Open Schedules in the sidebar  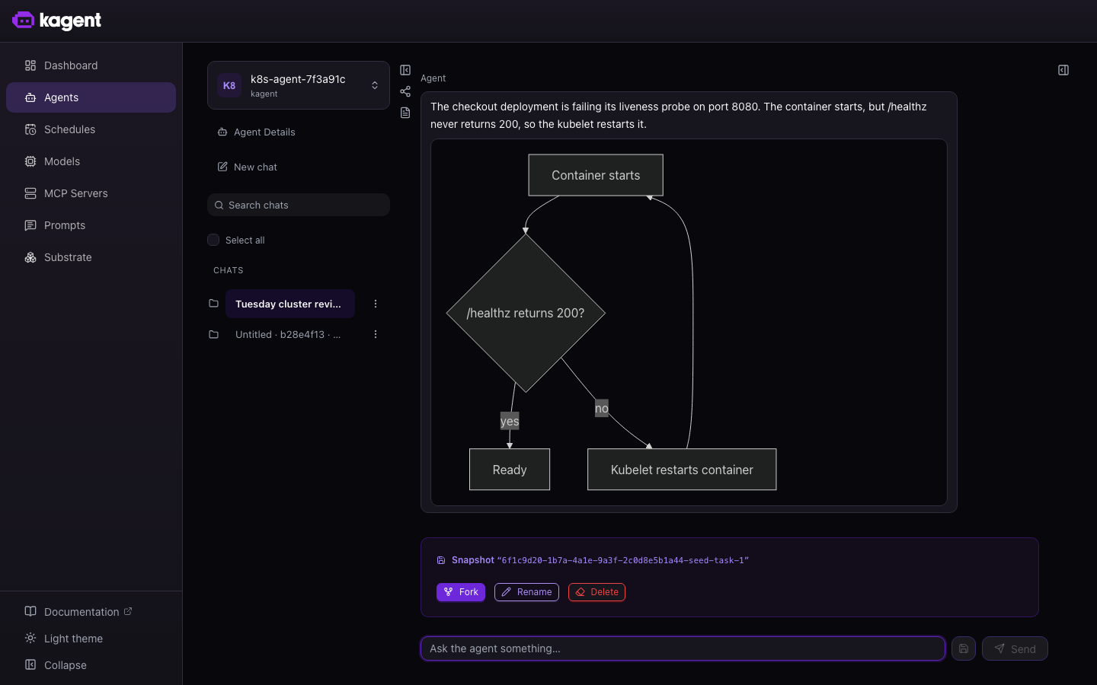[91, 129]
